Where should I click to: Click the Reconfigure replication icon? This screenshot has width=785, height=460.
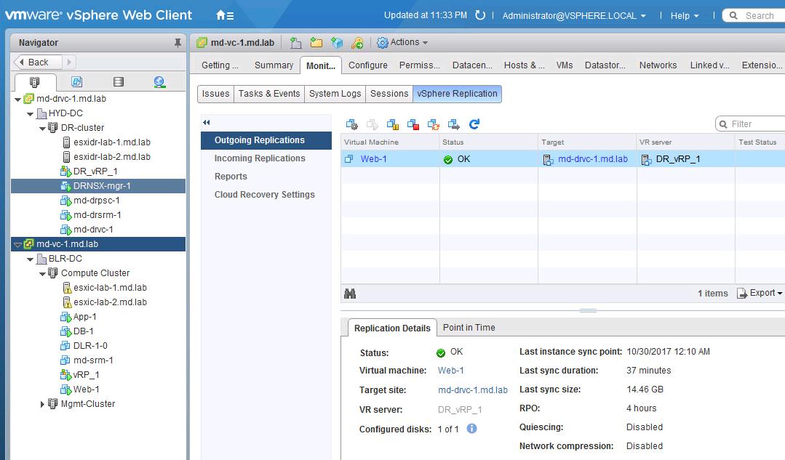(352, 124)
